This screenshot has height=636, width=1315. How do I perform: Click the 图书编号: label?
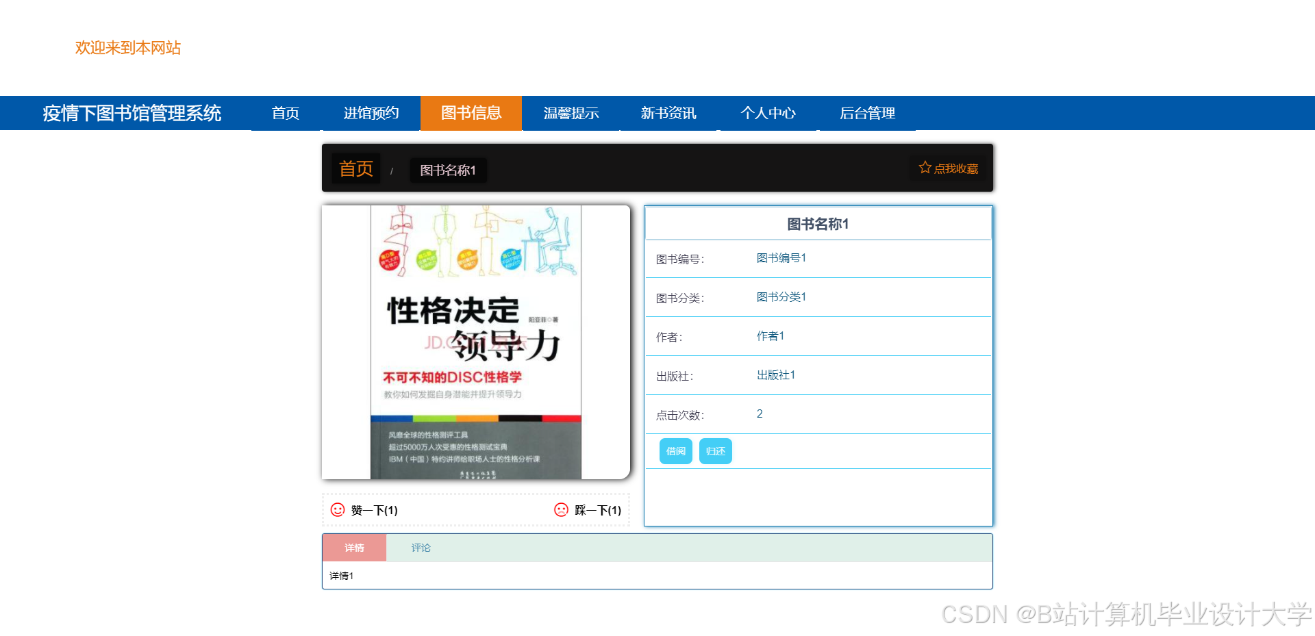pos(680,259)
